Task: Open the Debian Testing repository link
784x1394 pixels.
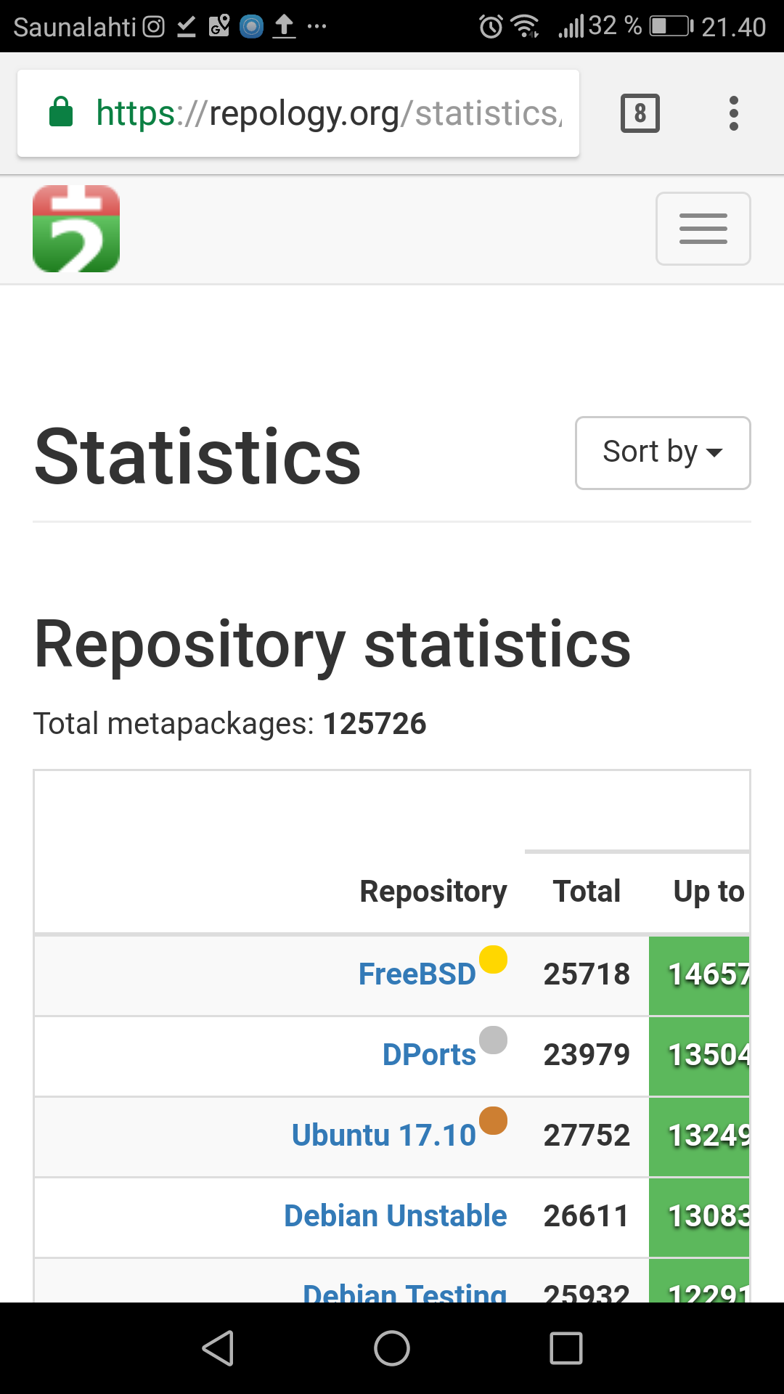Action: (x=404, y=1291)
